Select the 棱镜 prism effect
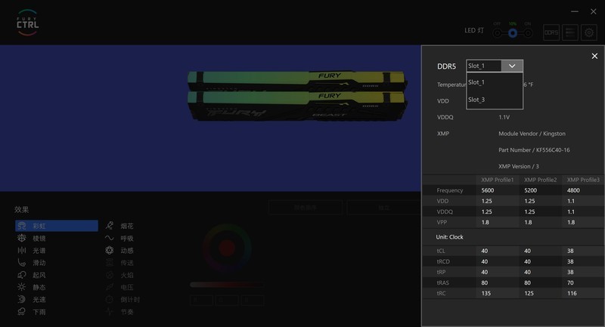 [32, 238]
